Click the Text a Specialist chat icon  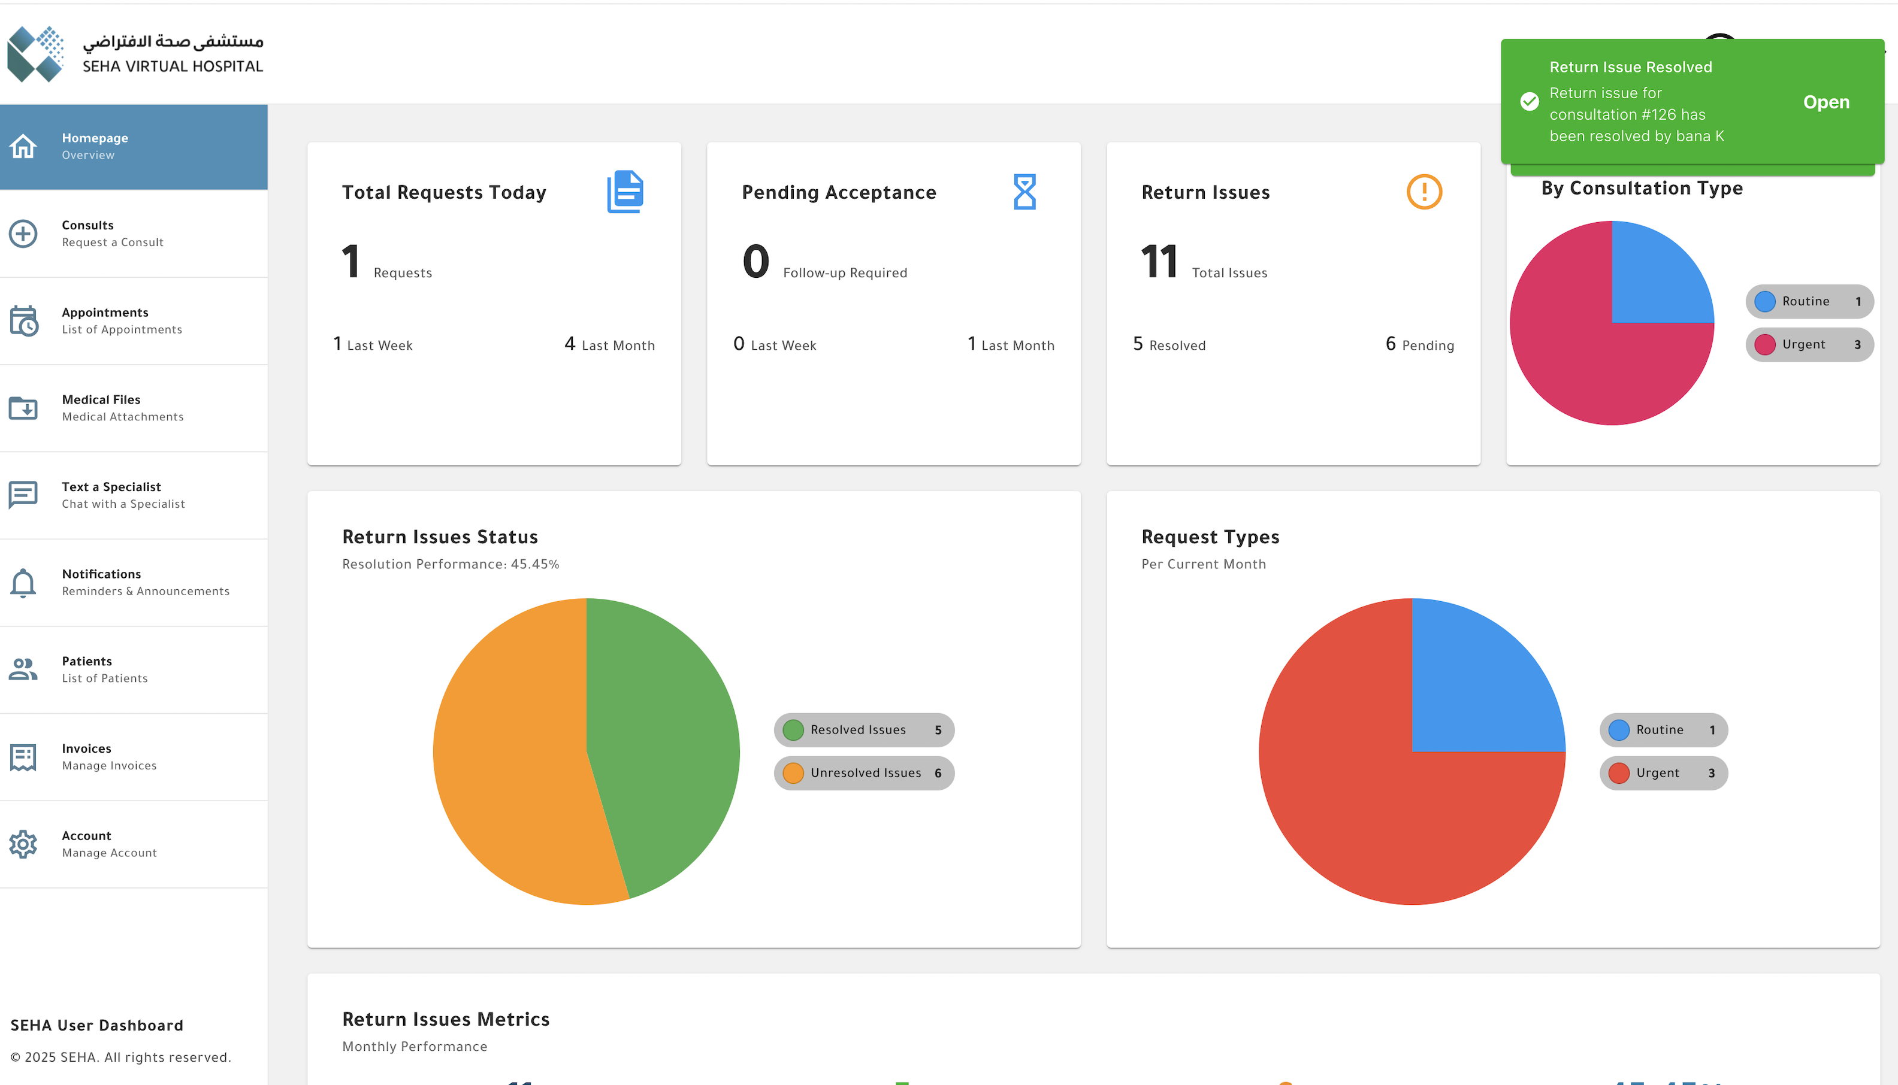23,495
